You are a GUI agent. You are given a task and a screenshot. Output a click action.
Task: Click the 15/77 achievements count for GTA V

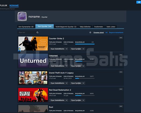[92, 76]
